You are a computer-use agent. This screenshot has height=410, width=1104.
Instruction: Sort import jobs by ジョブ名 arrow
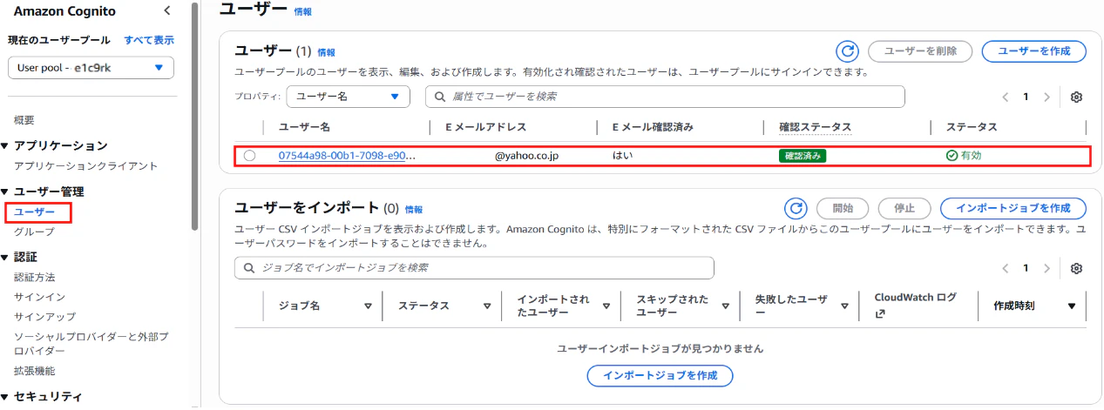coord(368,306)
